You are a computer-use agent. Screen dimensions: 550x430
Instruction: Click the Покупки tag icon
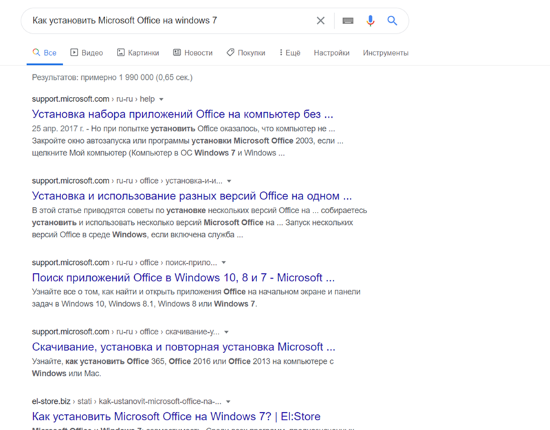(x=230, y=52)
